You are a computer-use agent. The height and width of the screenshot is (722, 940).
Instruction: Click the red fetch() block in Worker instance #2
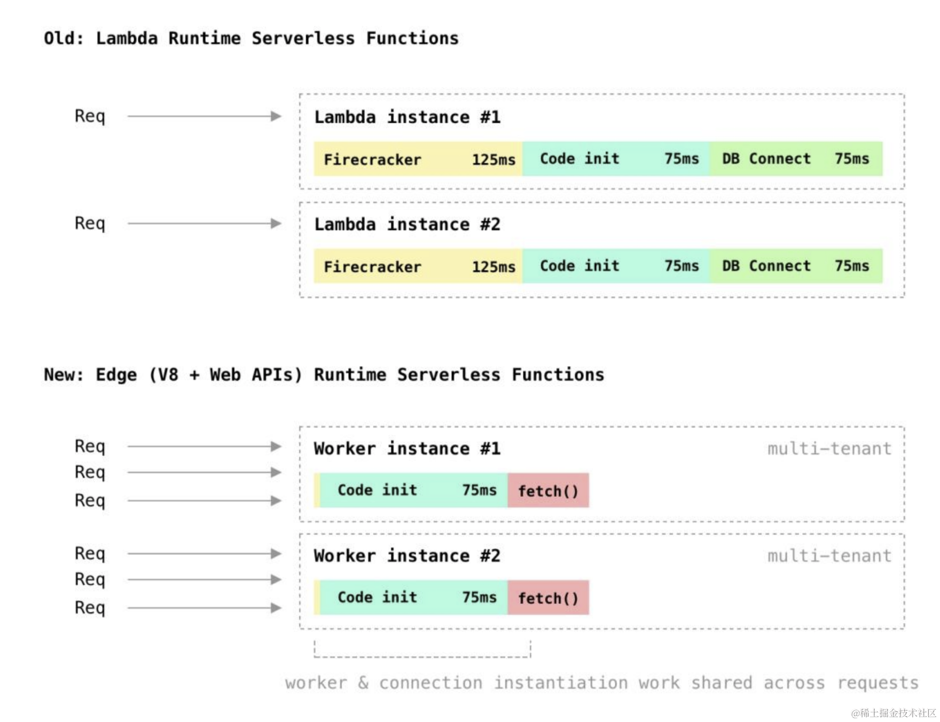pyautogui.click(x=548, y=598)
